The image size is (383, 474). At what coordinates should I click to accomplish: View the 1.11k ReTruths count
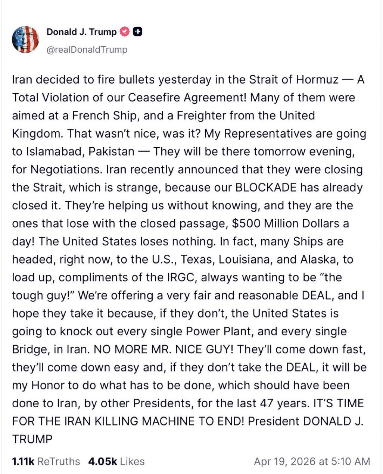point(23,461)
